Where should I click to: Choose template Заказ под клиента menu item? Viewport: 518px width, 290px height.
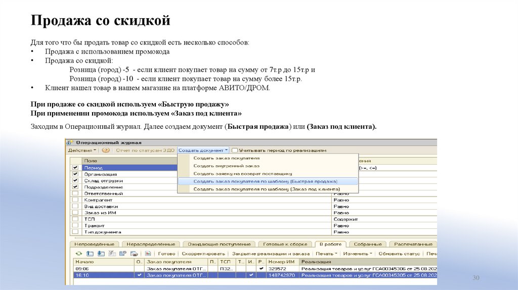[x=268, y=189]
